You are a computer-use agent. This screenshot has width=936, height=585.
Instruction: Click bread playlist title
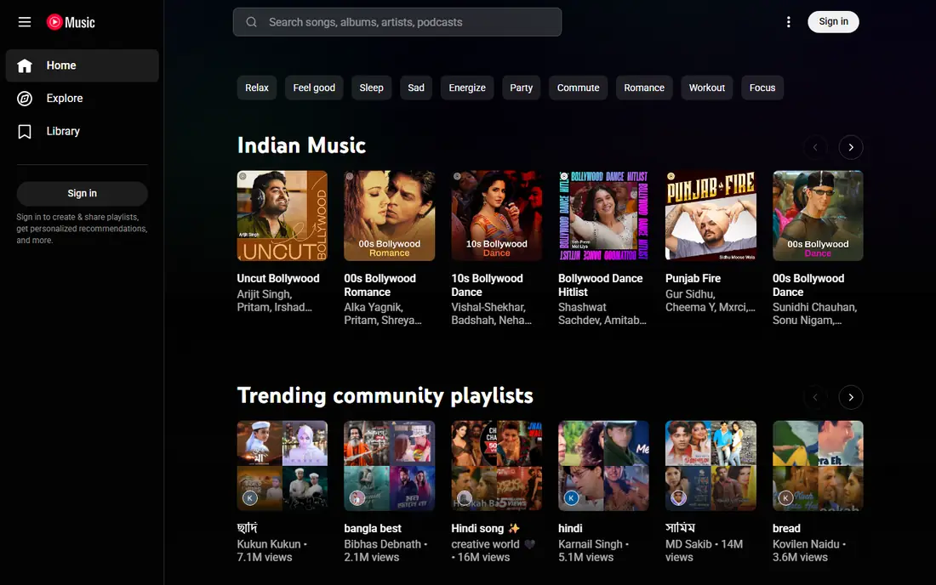click(x=786, y=528)
